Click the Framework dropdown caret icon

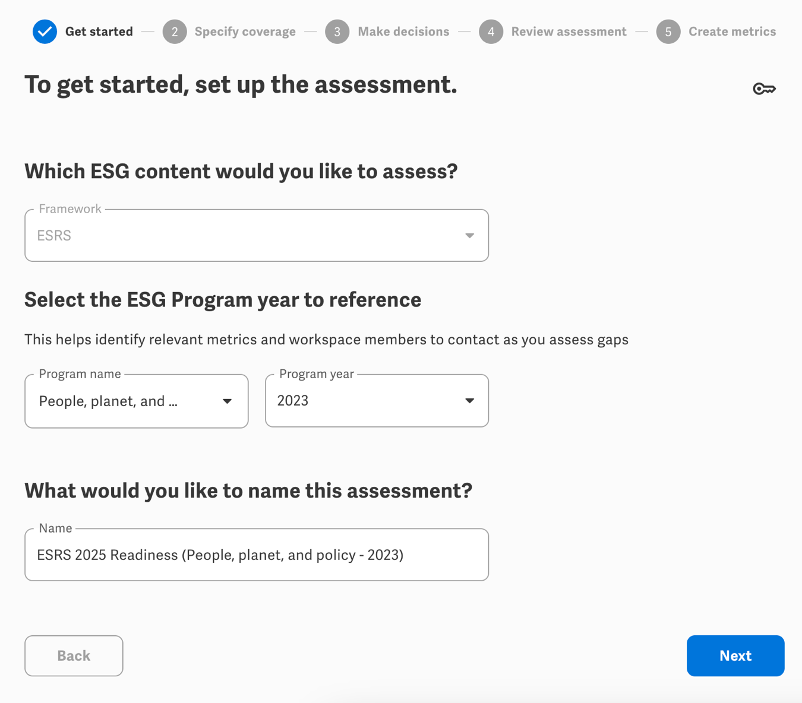tap(469, 235)
